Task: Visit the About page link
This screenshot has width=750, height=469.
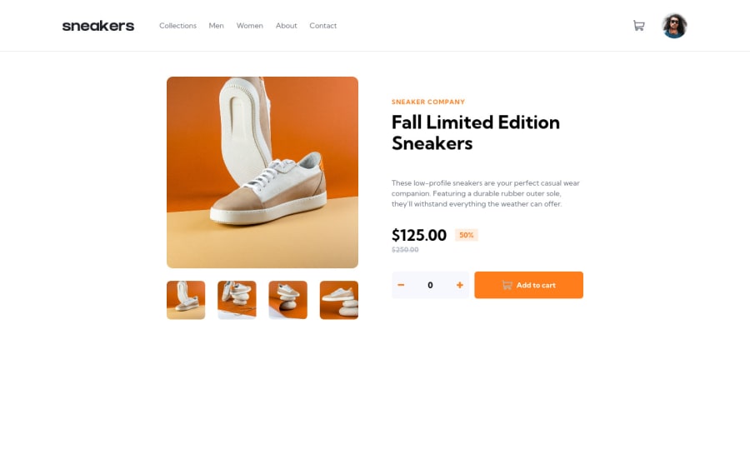Action: point(286,26)
